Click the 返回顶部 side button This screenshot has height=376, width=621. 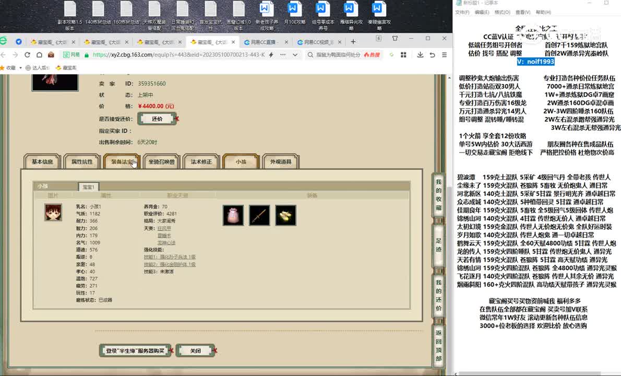438,345
